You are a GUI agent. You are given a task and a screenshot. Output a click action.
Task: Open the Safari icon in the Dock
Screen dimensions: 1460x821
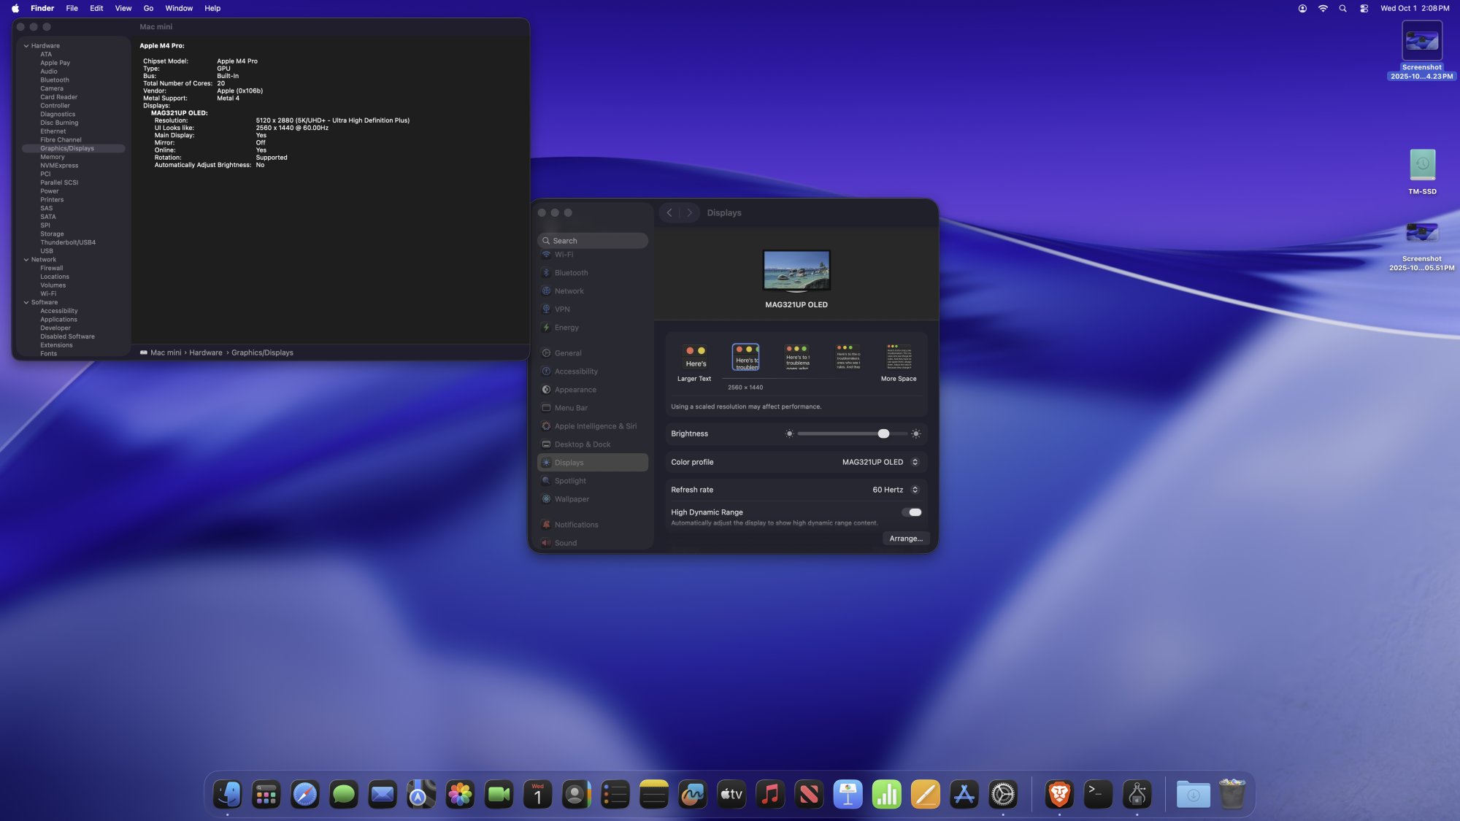pos(304,794)
